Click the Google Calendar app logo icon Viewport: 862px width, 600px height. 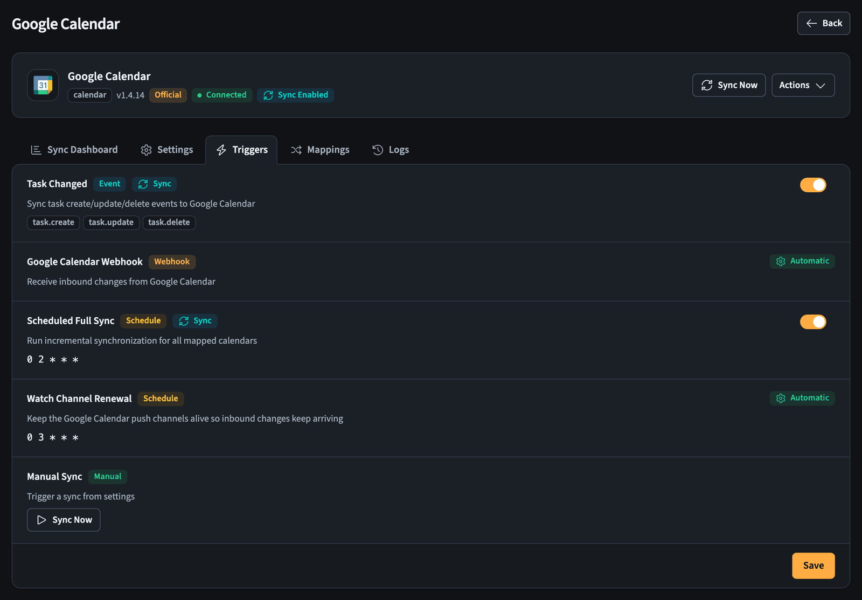(x=43, y=85)
